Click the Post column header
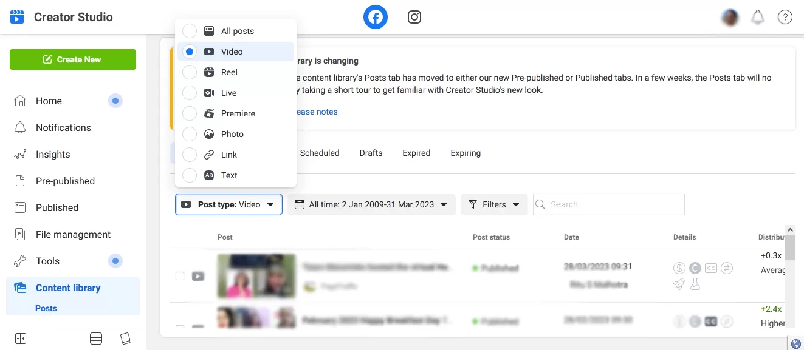This screenshot has width=804, height=350. click(x=225, y=237)
